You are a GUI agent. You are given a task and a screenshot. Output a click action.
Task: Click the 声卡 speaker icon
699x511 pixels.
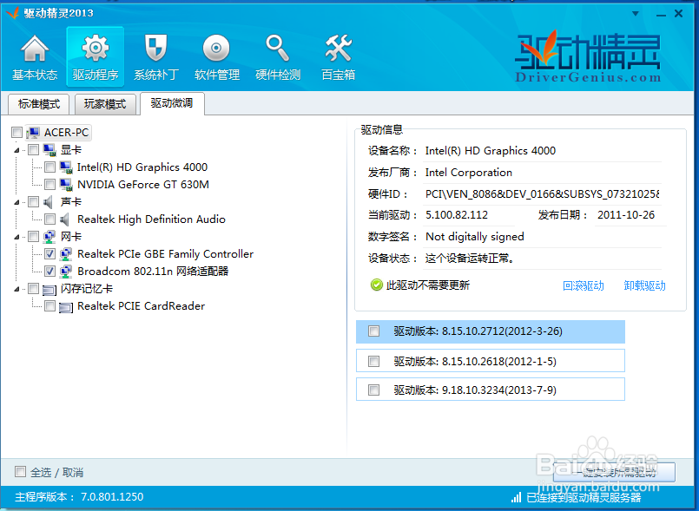tap(49, 202)
